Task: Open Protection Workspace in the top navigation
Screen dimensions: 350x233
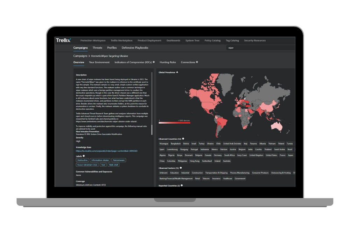Action: click(93, 41)
